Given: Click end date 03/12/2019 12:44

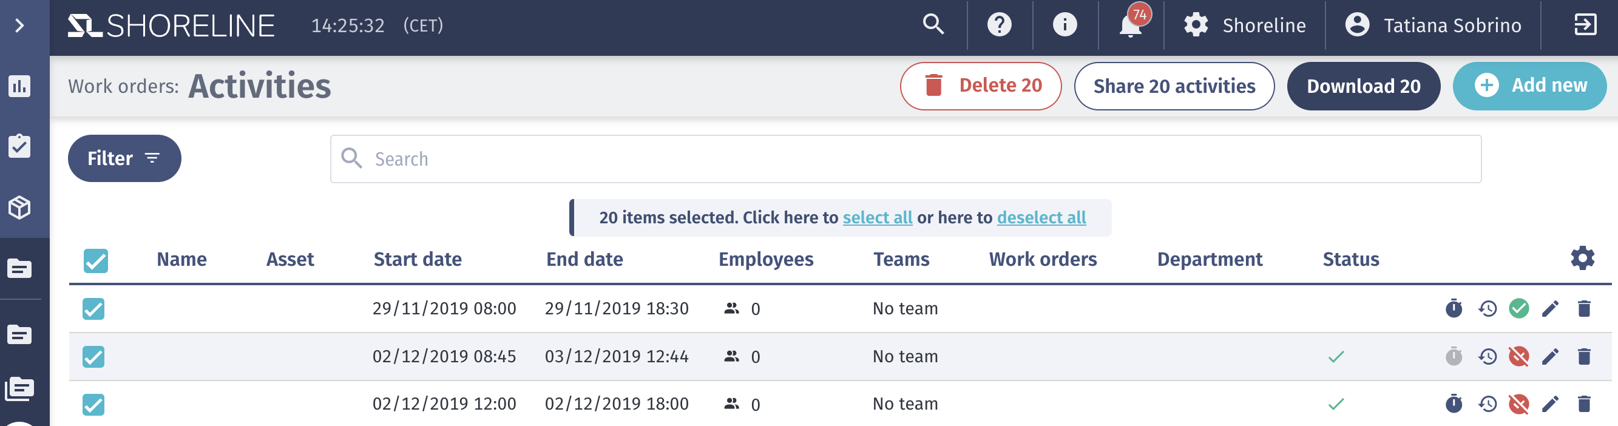Looking at the screenshot, I should click(x=616, y=356).
